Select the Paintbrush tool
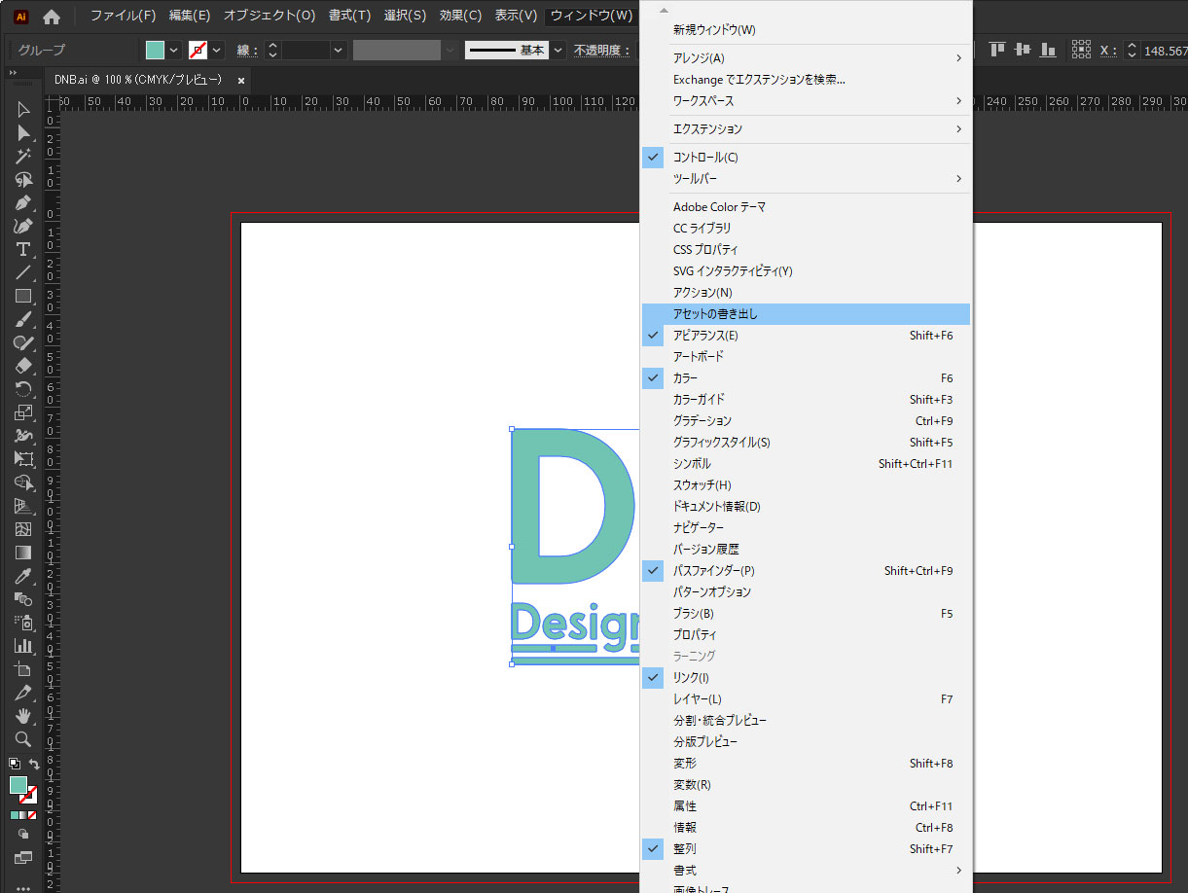The image size is (1188, 893). click(x=23, y=319)
